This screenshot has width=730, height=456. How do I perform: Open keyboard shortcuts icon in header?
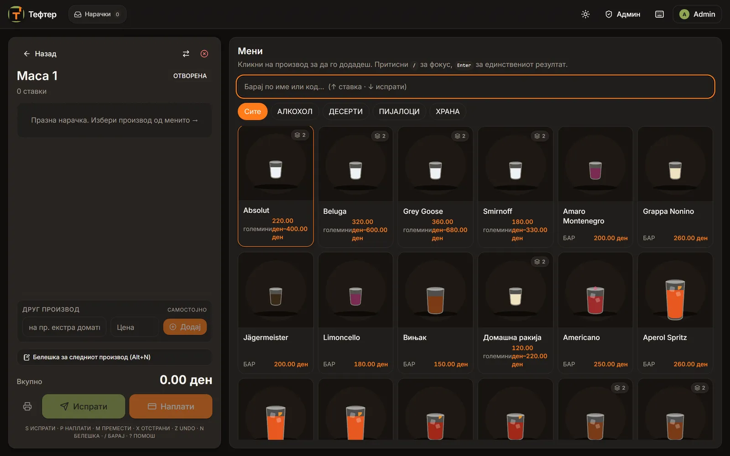click(659, 14)
